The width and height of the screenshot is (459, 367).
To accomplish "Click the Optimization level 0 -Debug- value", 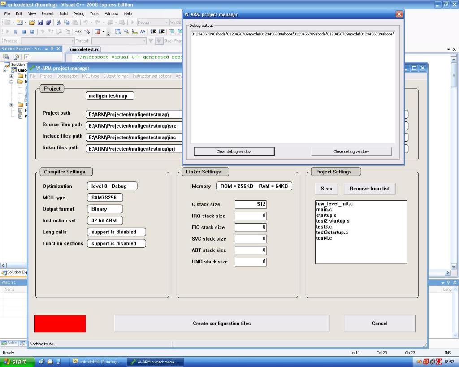I will [112, 186].
